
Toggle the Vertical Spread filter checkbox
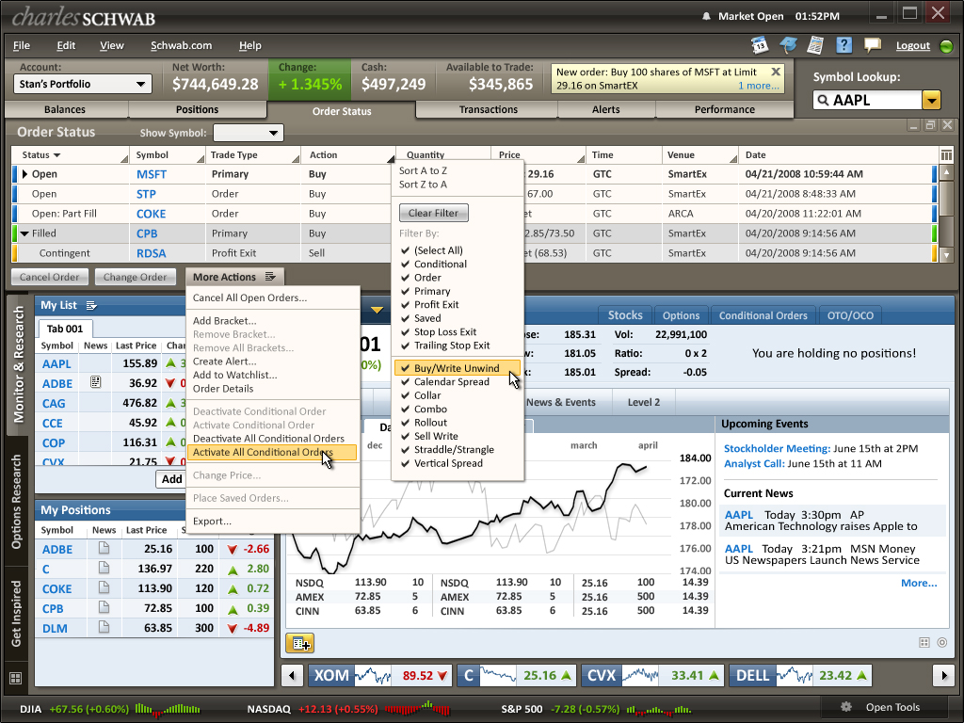click(x=405, y=463)
